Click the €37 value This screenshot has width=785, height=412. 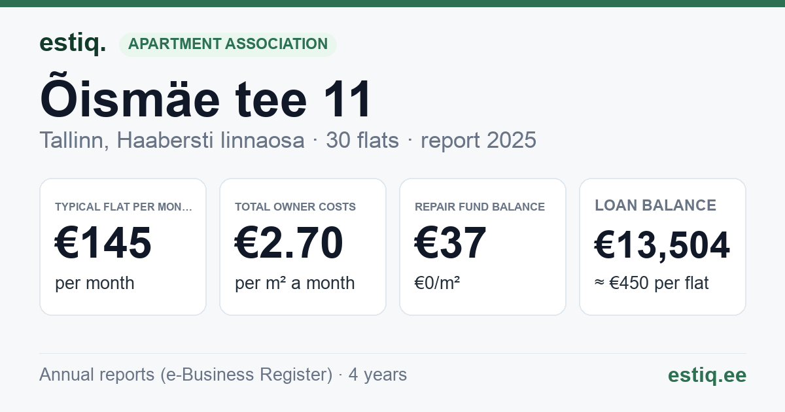[x=451, y=243]
